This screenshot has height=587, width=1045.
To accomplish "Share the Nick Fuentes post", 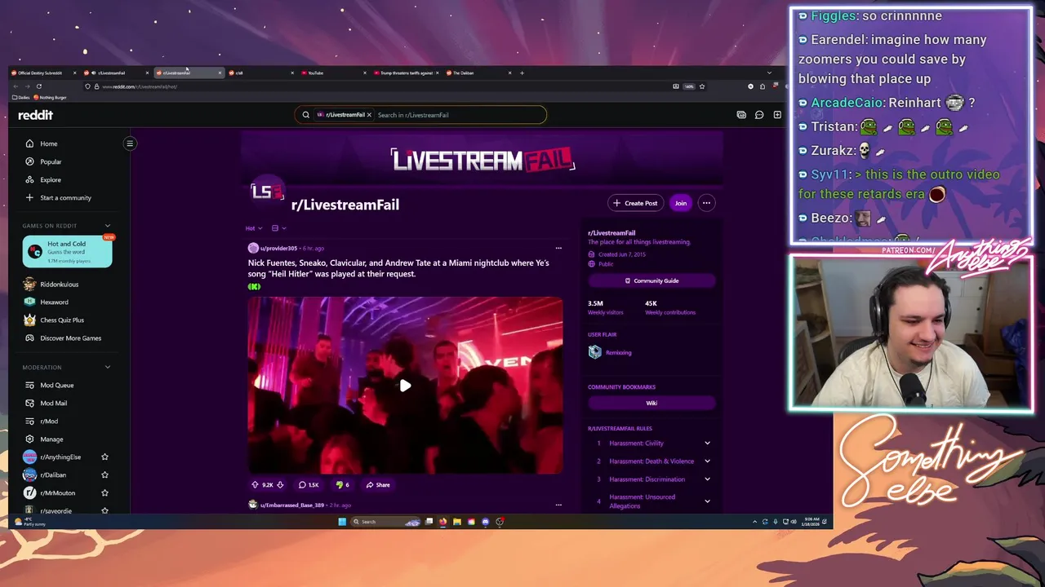I will (378, 485).
